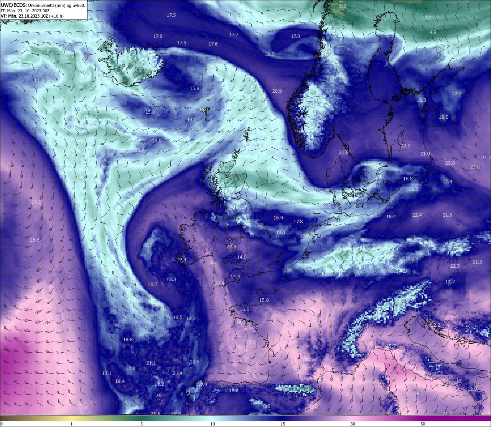Click the map value 12.3
The image size is (491, 427).
[x=421, y=100]
